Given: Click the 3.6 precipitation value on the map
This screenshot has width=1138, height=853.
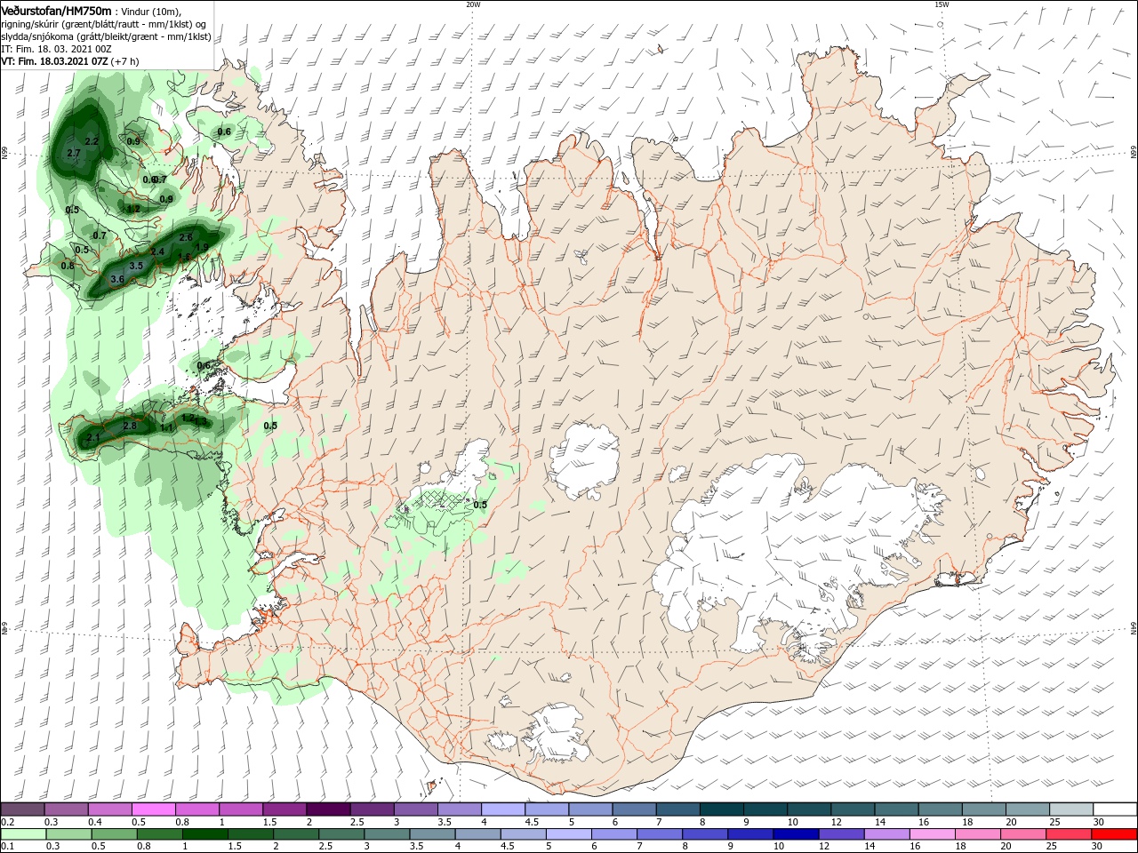Looking at the screenshot, I should [116, 279].
